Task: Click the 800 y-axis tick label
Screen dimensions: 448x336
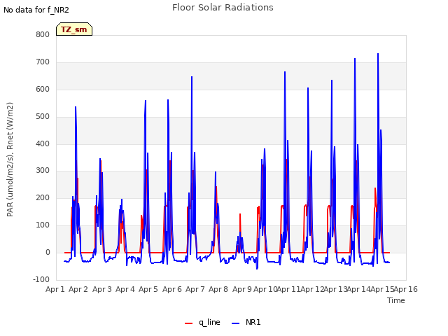Action: click(x=43, y=35)
